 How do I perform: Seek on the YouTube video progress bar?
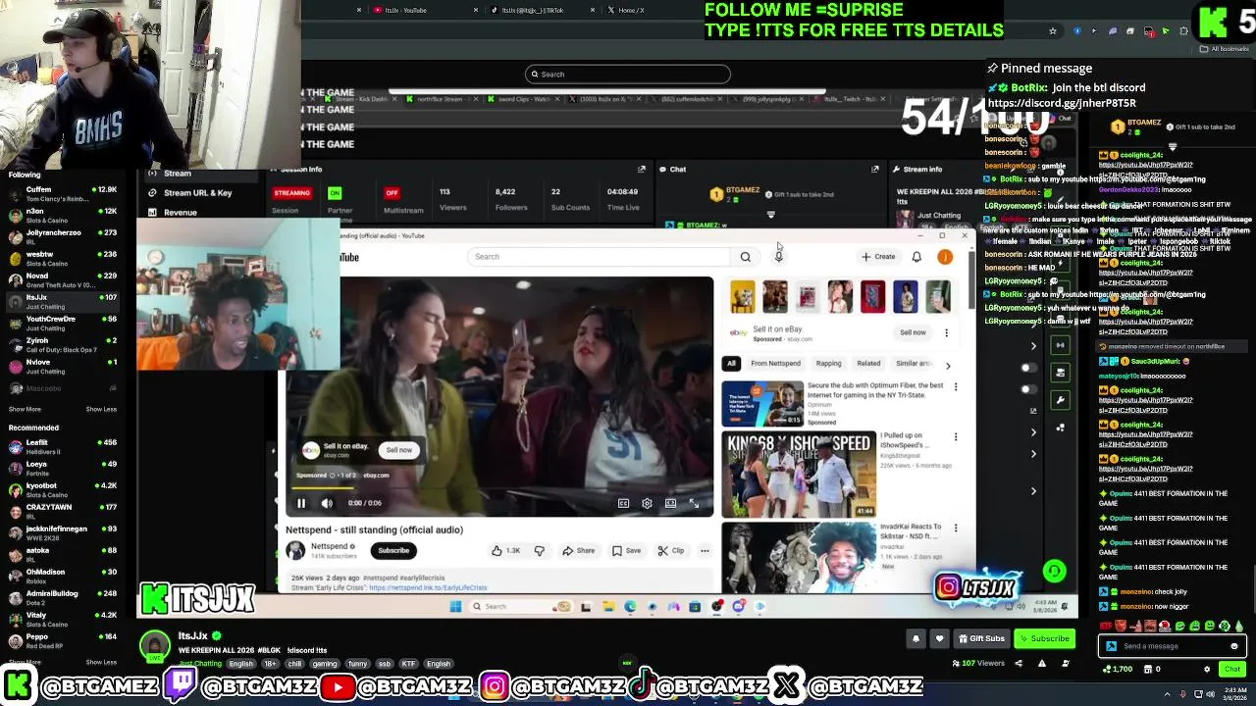(498, 487)
